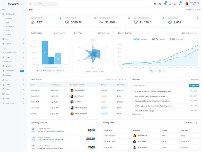
Task: Click inside the header search field
Action: click(x=46, y=4)
